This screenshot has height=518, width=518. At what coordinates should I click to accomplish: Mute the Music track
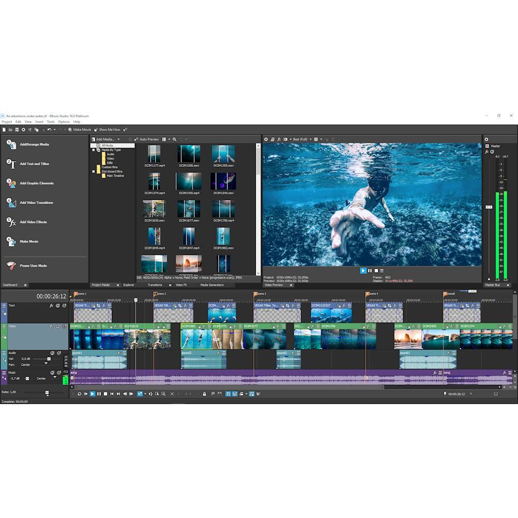[52, 372]
